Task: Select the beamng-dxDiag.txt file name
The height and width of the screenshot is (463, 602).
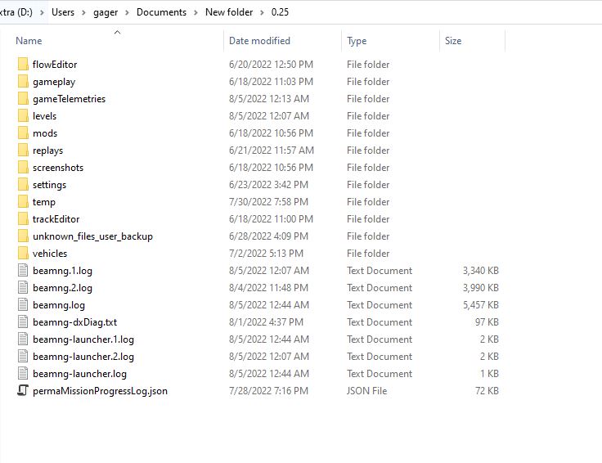Action: 75,322
